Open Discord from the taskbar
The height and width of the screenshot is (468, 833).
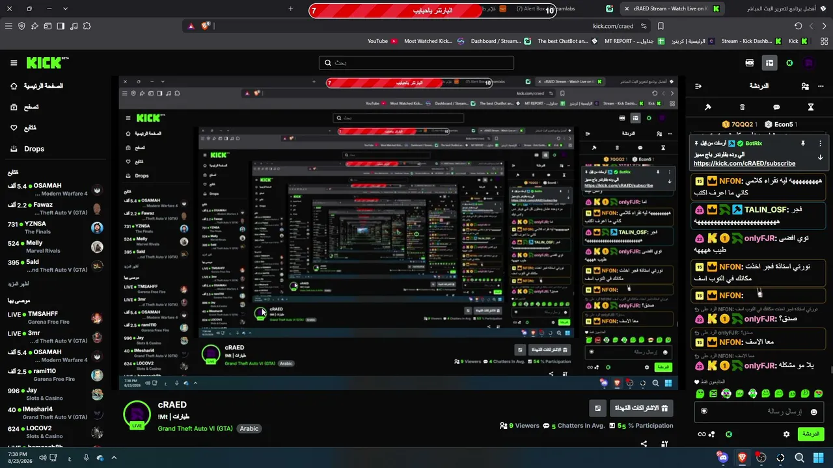coord(722,458)
